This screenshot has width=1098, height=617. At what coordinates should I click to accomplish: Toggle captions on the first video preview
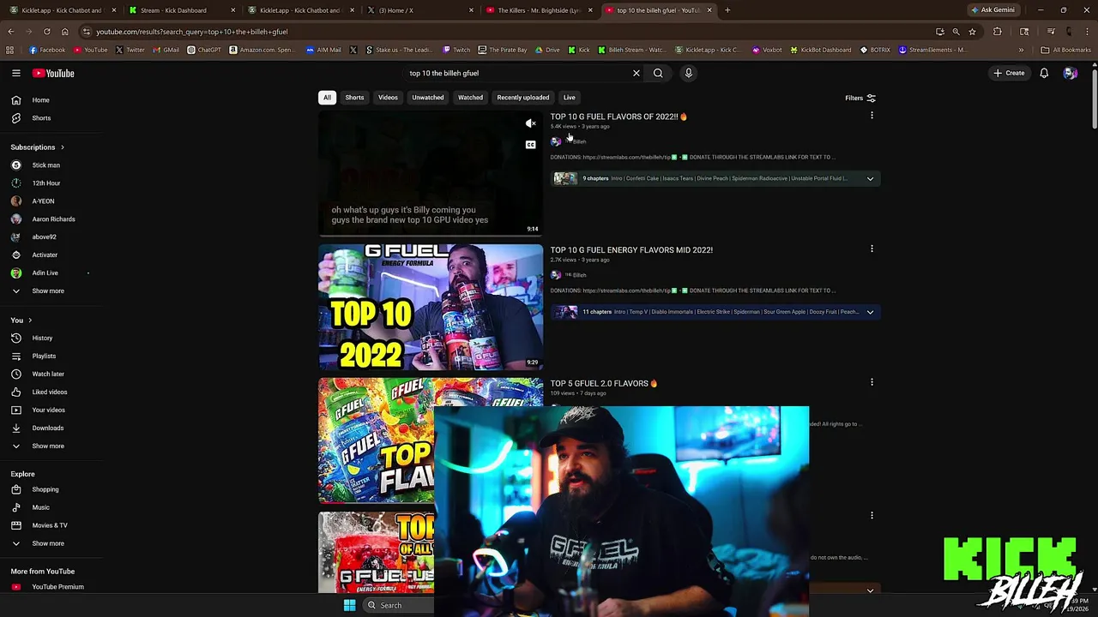[x=531, y=145]
